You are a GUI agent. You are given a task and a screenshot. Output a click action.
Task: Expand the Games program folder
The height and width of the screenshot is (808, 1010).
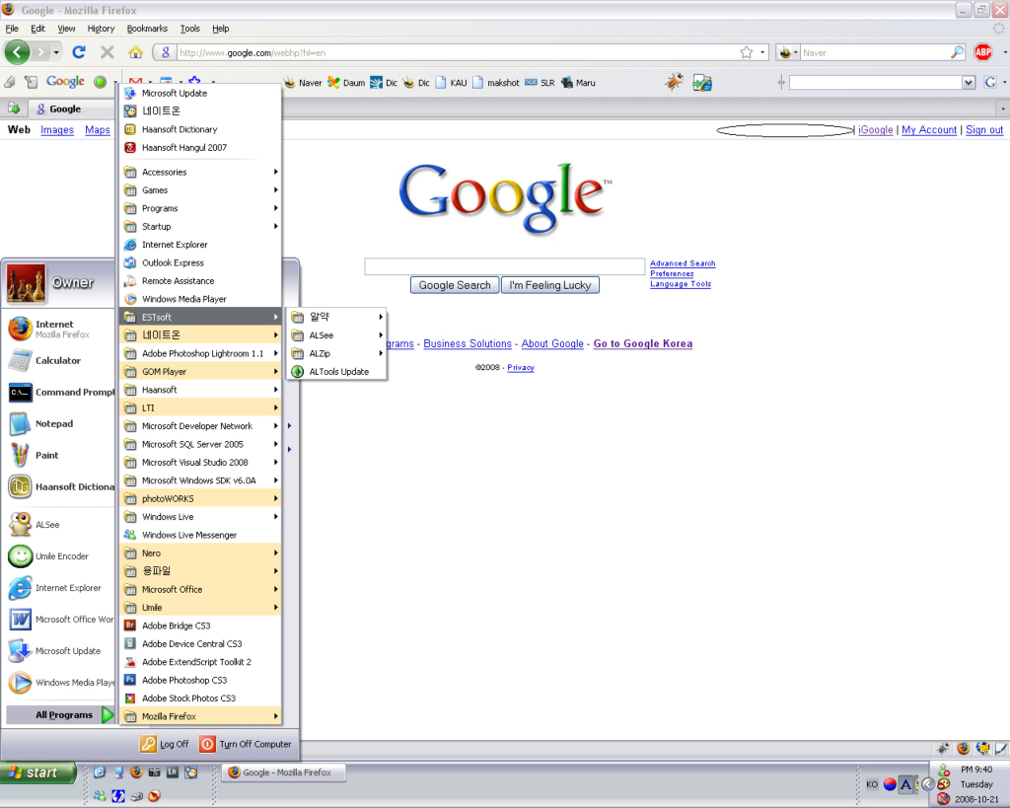point(200,190)
